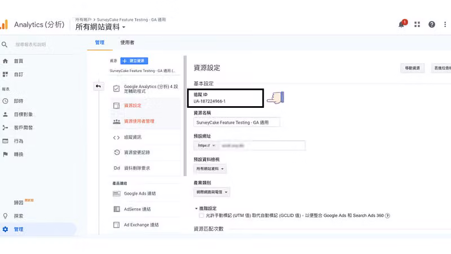The height and width of the screenshot is (254, 451).
Task: Open 資源變更記錄 property change history
Action: click(x=137, y=152)
